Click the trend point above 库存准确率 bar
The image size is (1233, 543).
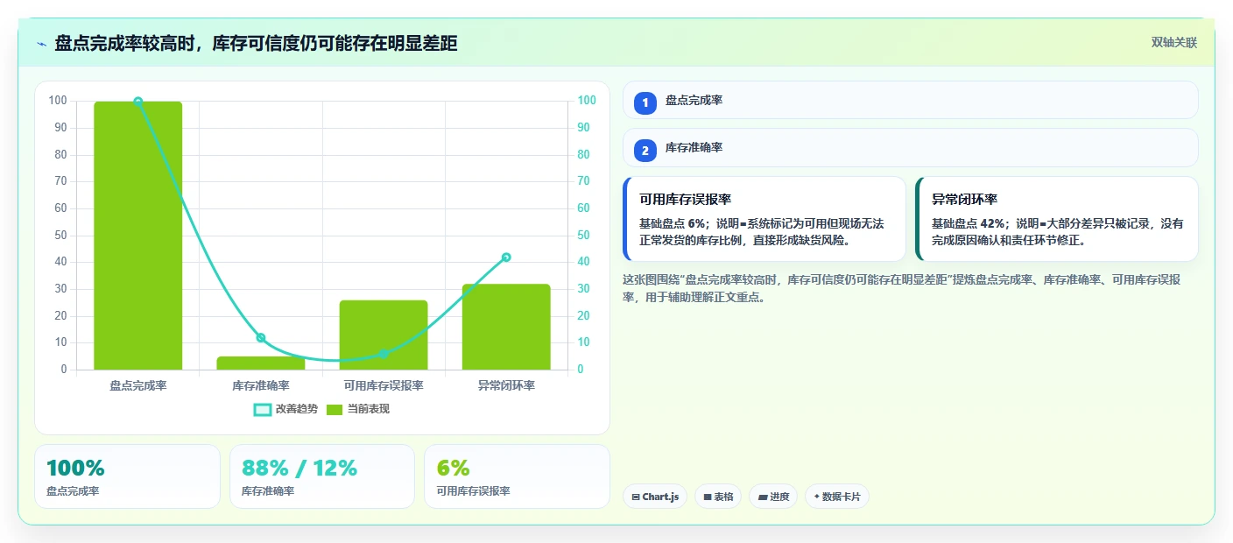point(260,337)
